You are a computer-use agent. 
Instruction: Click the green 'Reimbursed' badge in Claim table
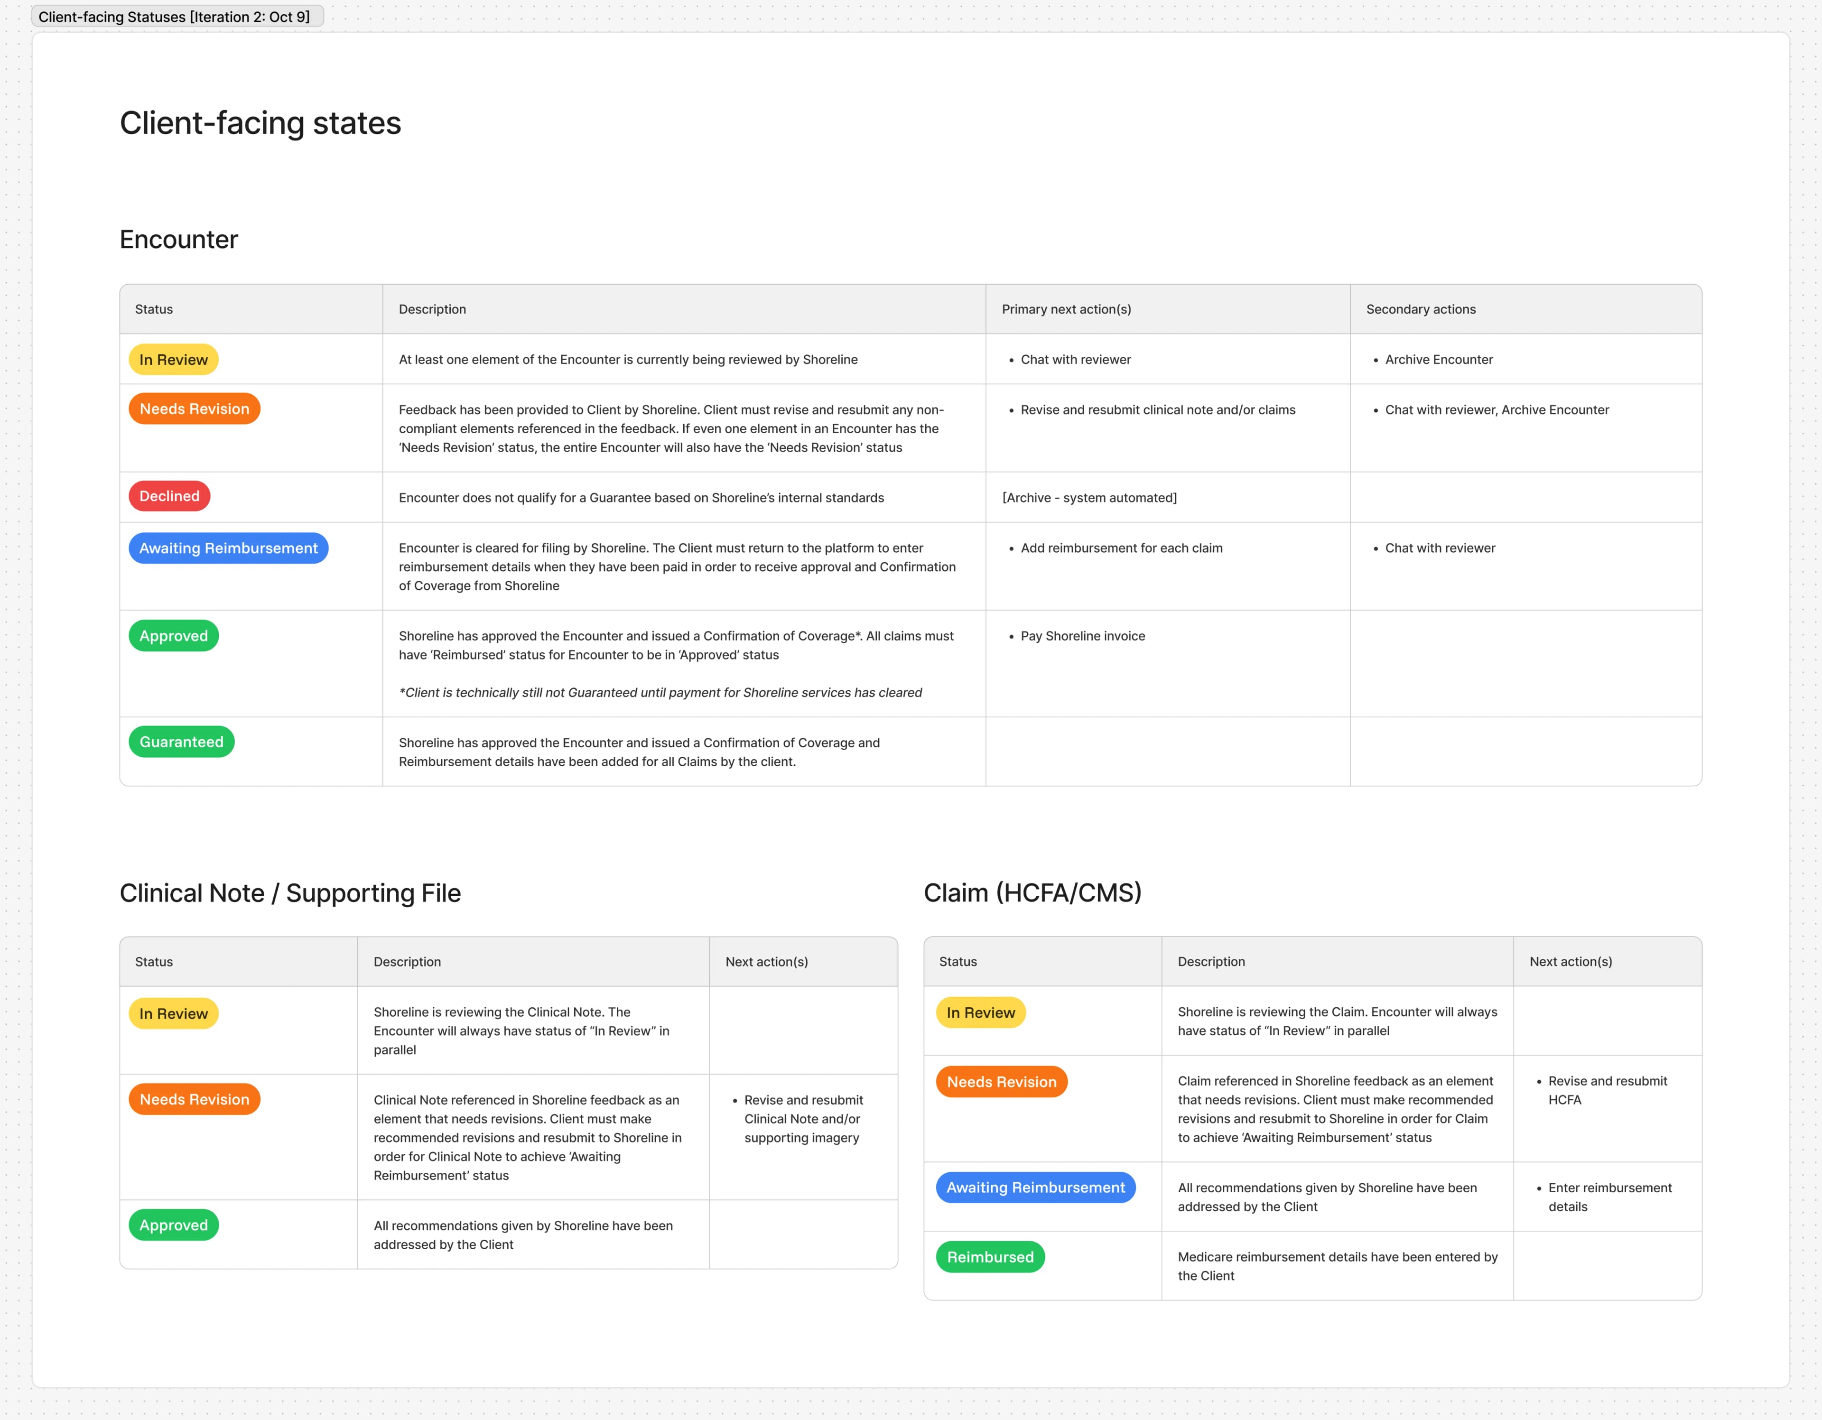coord(989,1256)
